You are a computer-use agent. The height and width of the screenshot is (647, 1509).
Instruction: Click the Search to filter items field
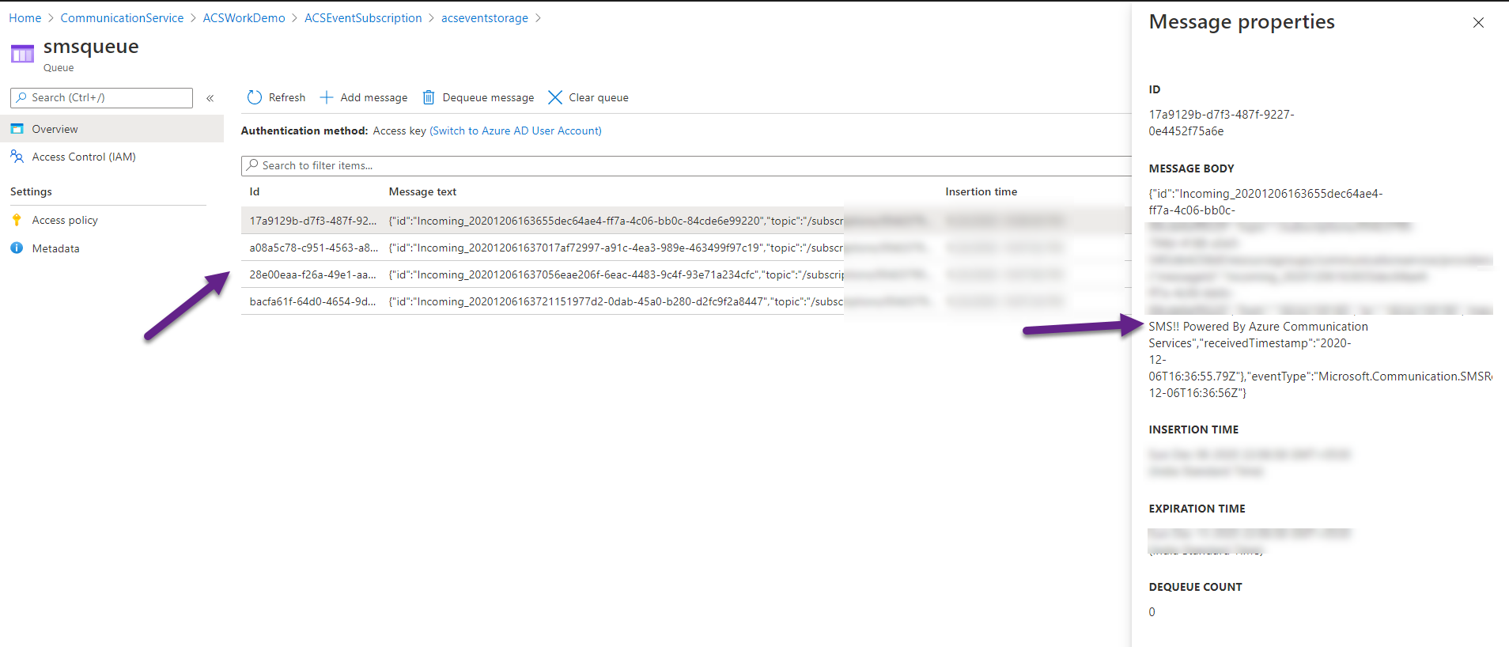(x=680, y=165)
